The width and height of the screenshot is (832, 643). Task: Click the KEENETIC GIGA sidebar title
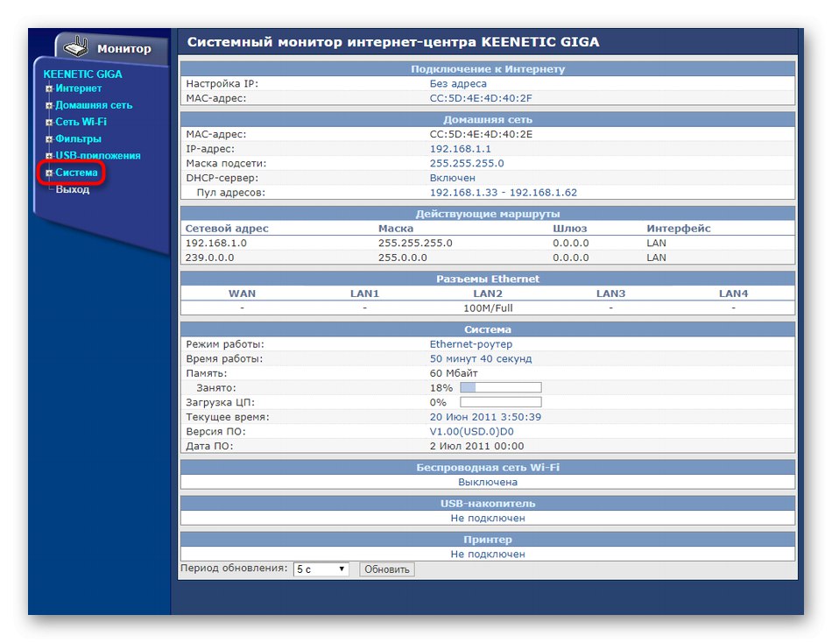tap(82, 74)
